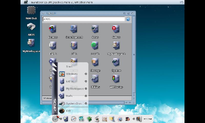Choose Exit in the AROS menu

68,111
